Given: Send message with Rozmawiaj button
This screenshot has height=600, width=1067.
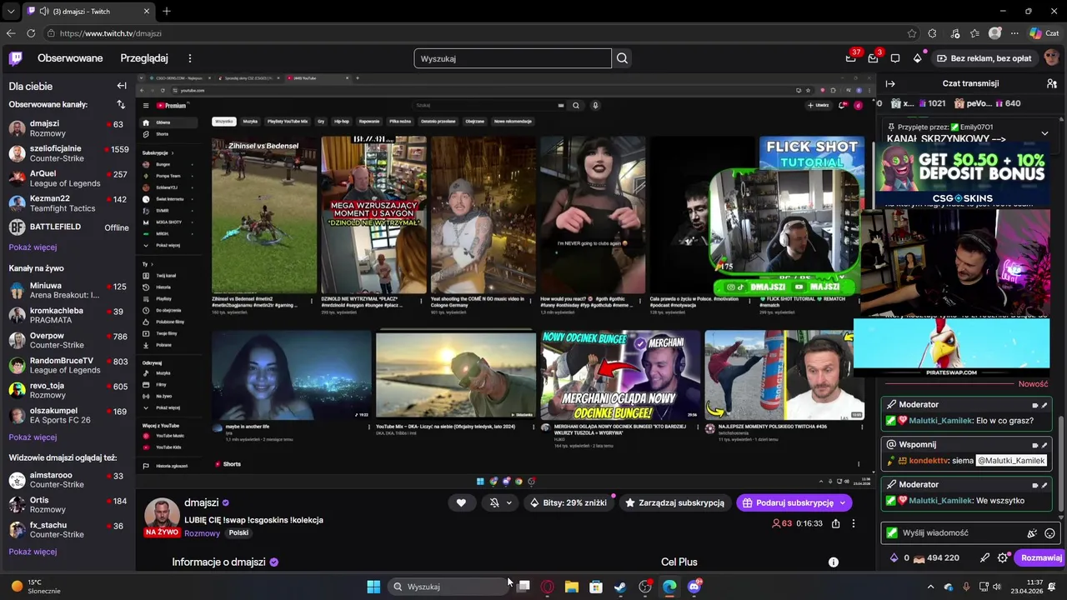Looking at the screenshot, I should pyautogui.click(x=1041, y=557).
